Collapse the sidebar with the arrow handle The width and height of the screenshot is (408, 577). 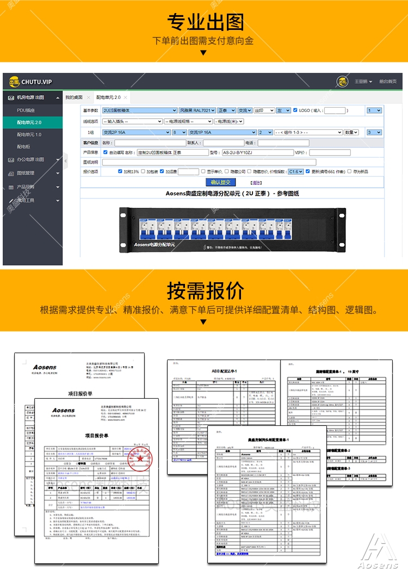65,161
